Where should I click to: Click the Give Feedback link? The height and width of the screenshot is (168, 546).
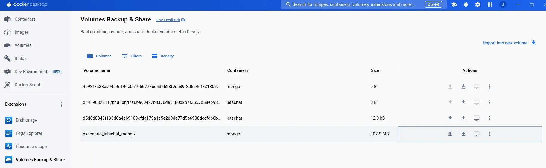click(168, 20)
